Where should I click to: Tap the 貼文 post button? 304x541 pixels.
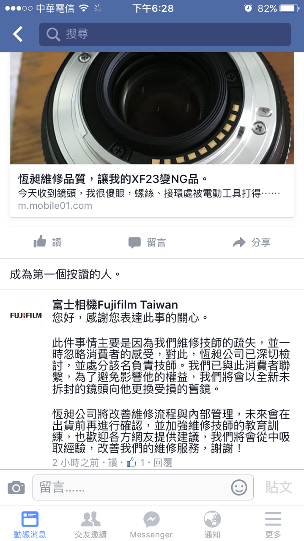279,487
